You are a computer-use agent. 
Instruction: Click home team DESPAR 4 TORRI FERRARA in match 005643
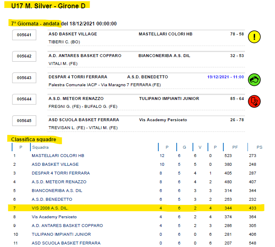point(78,77)
